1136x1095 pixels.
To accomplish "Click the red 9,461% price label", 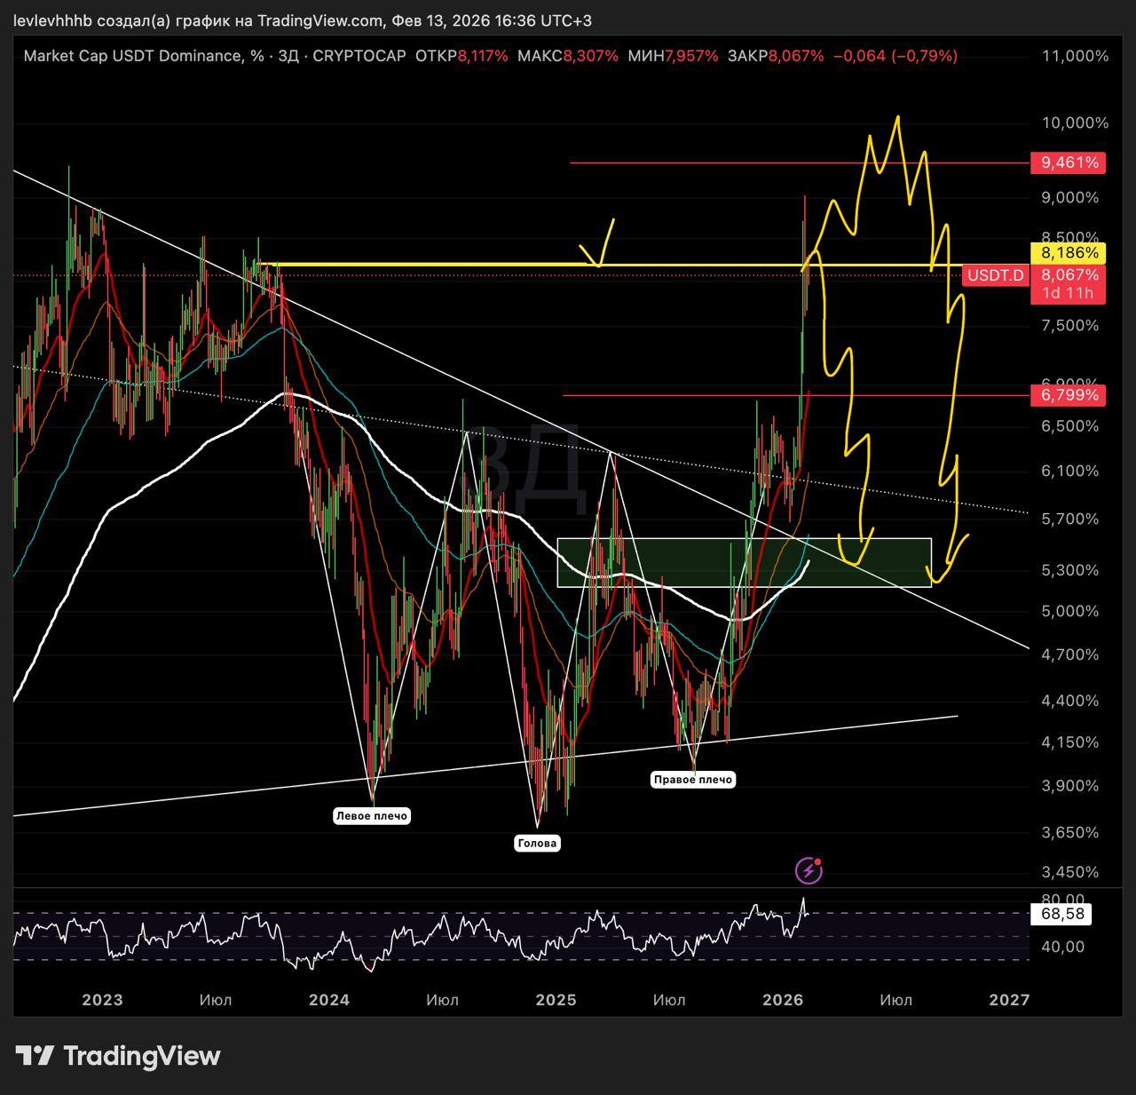I will click(1068, 163).
